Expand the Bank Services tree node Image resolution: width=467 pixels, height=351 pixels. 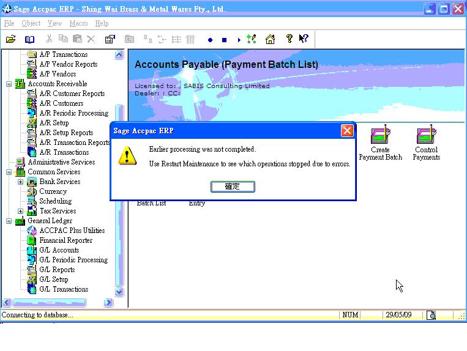coord(20,182)
